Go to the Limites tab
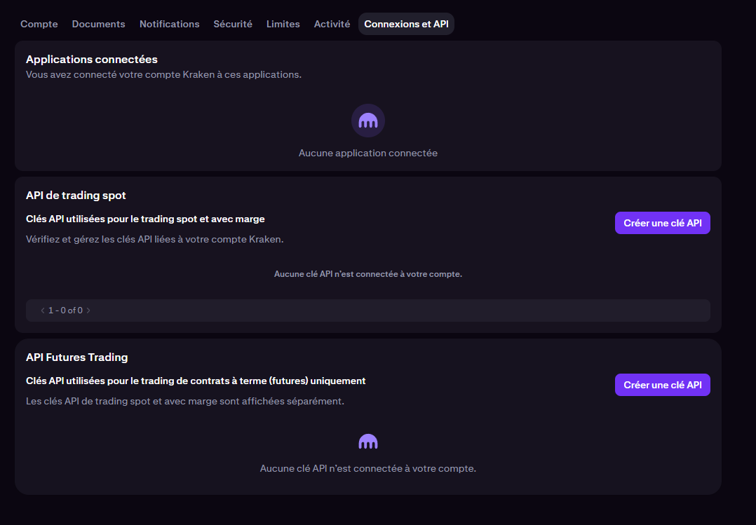Viewport: 756px width, 525px height. (283, 24)
